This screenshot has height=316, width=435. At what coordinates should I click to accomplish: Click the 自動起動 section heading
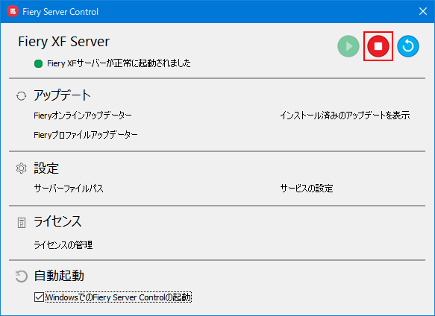(59, 276)
